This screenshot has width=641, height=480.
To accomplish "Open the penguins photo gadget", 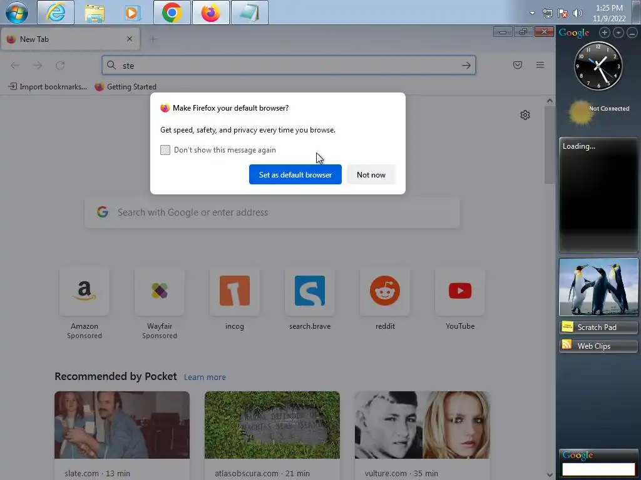I will pyautogui.click(x=598, y=287).
